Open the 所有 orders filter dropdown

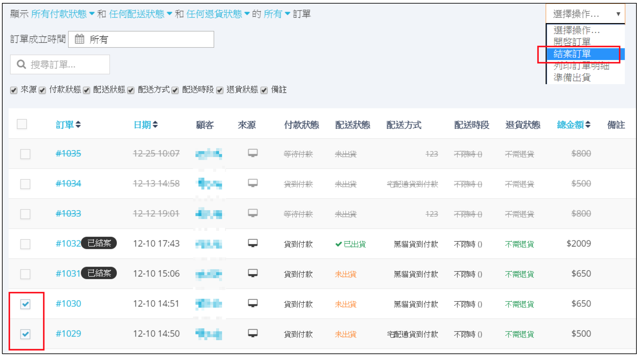(x=277, y=14)
